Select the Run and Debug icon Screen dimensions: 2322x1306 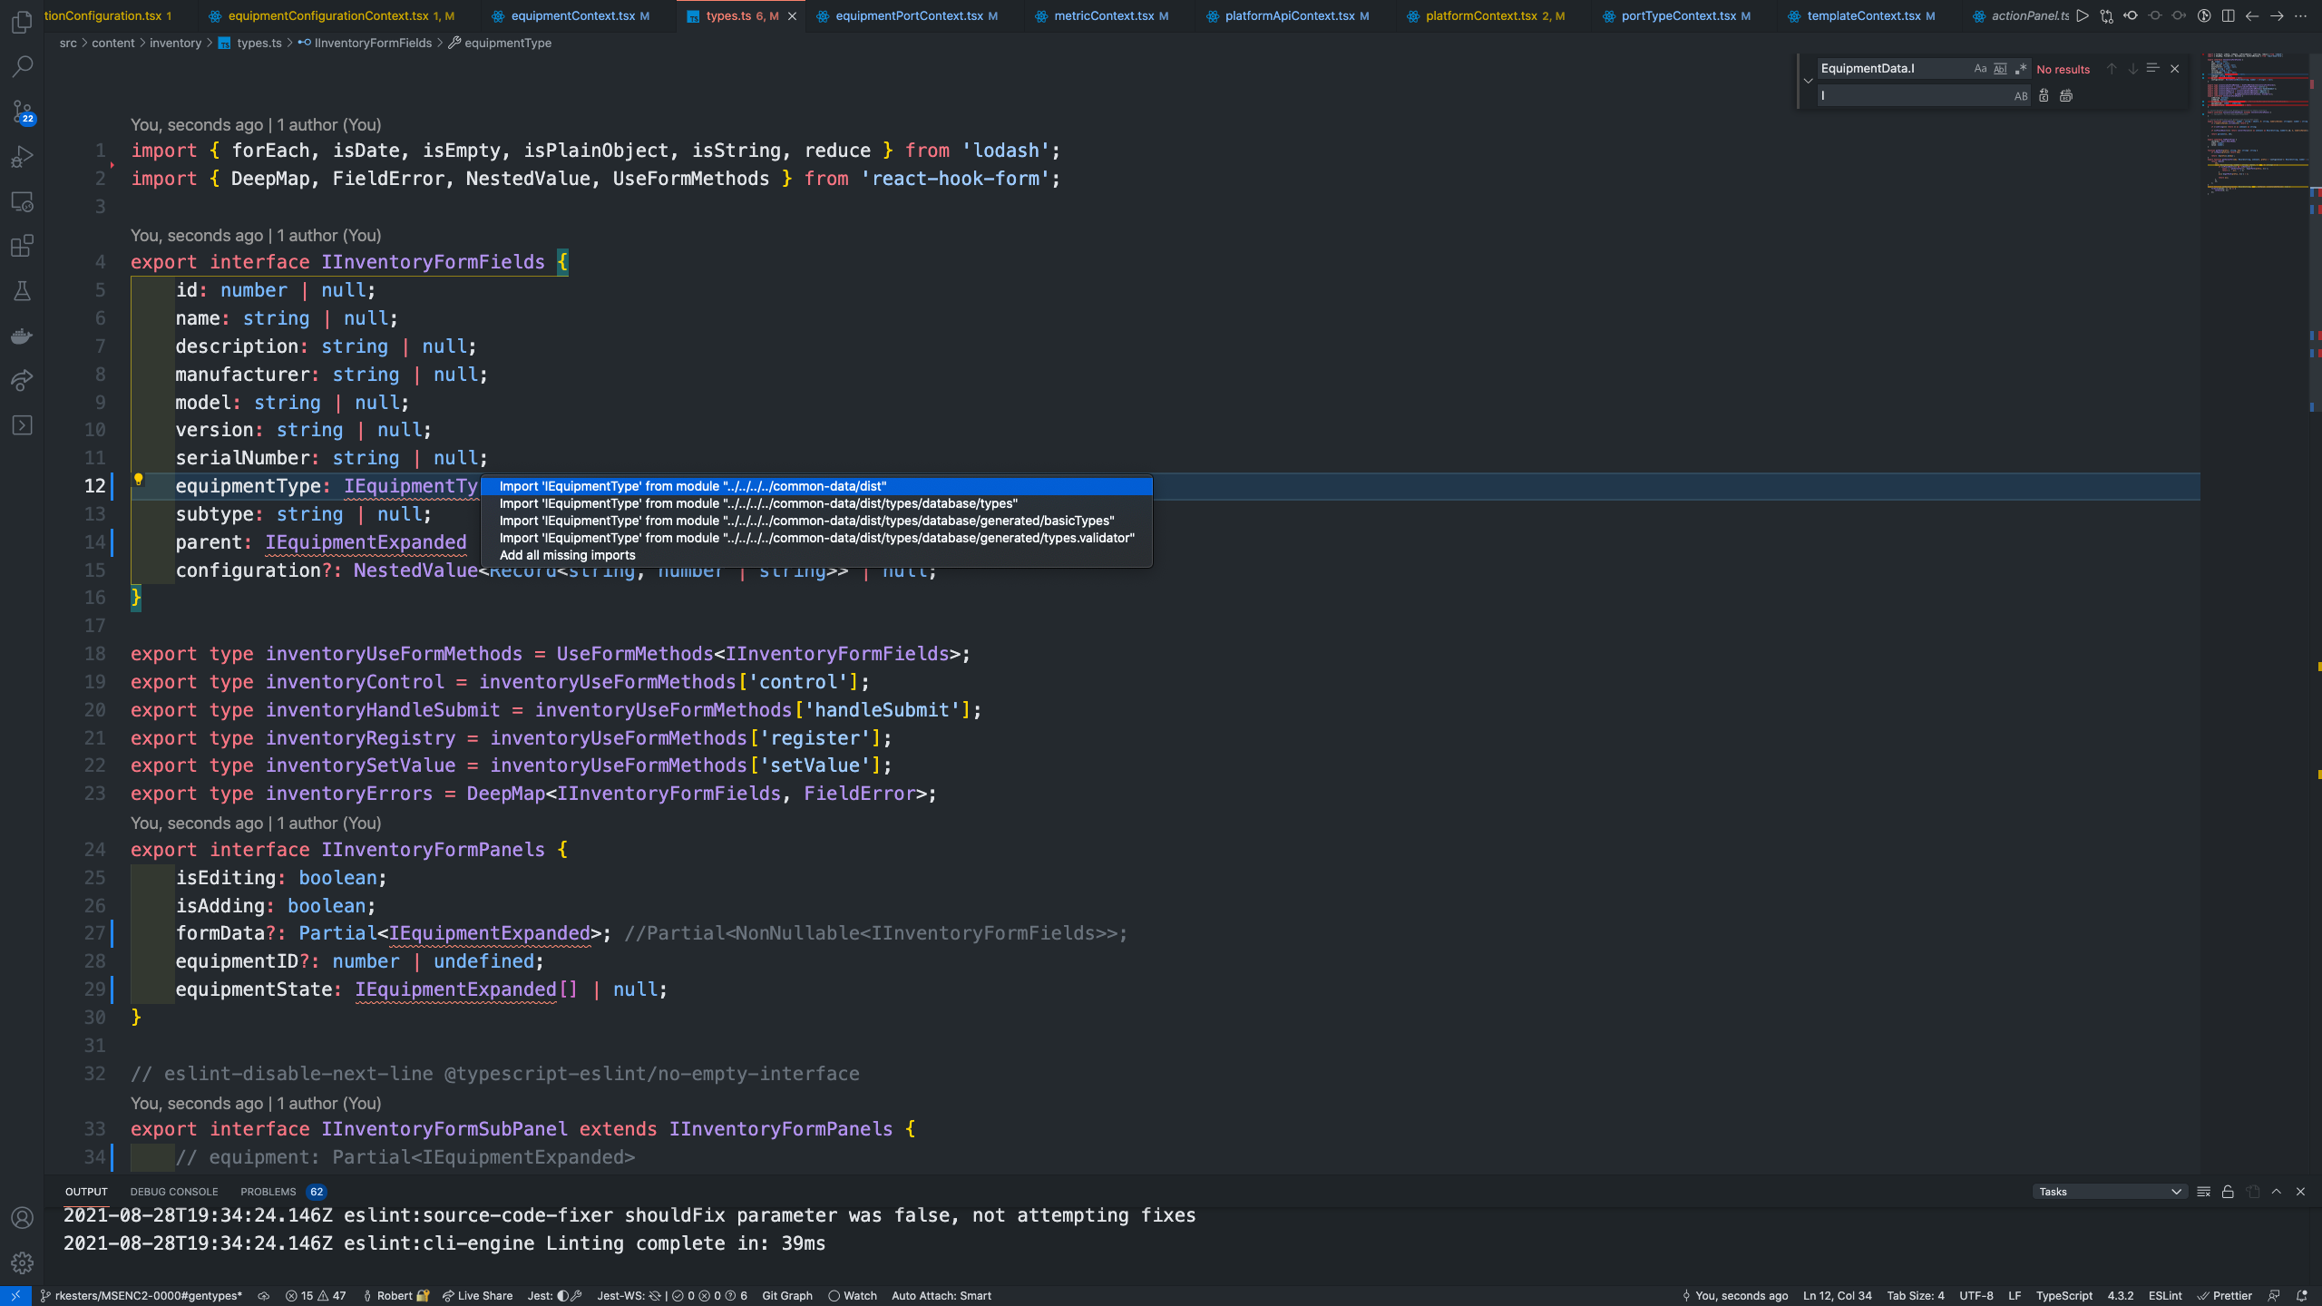(22, 156)
